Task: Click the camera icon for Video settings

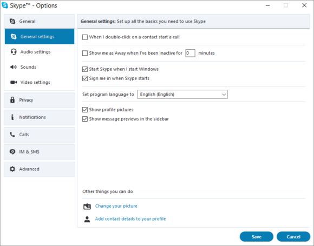Action: (14, 82)
